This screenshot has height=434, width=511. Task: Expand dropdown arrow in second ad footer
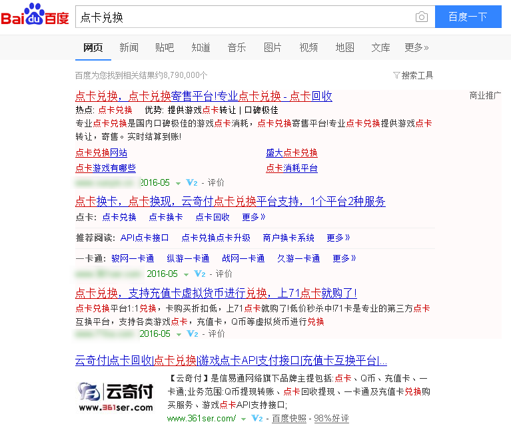[186, 275]
